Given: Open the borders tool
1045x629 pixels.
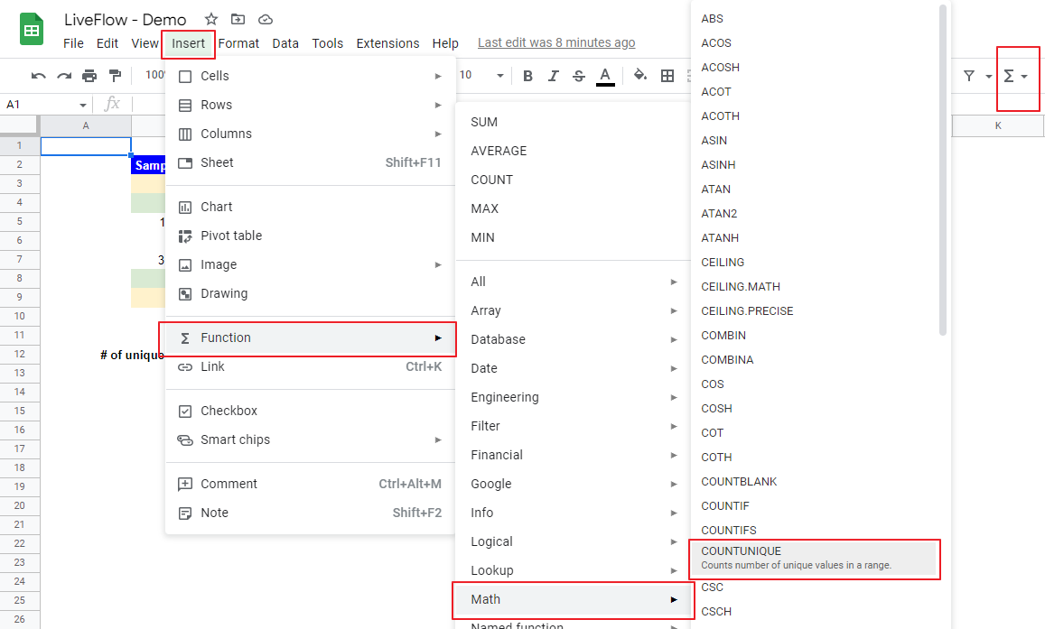Looking at the screenshot, I should pos(667,76).
